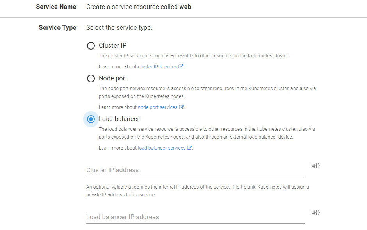Click external-link icon after cluster IP services

tap(181, 67)
